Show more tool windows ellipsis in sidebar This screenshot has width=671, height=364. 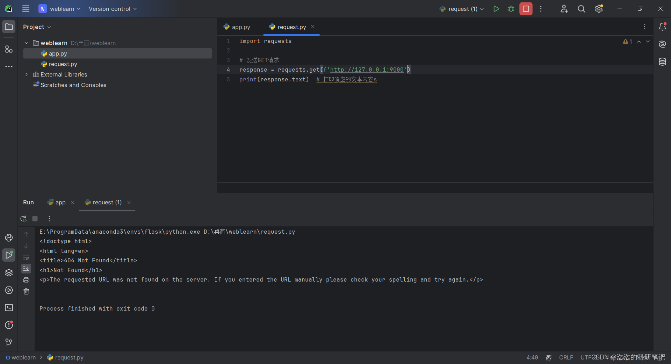point(9,66)
